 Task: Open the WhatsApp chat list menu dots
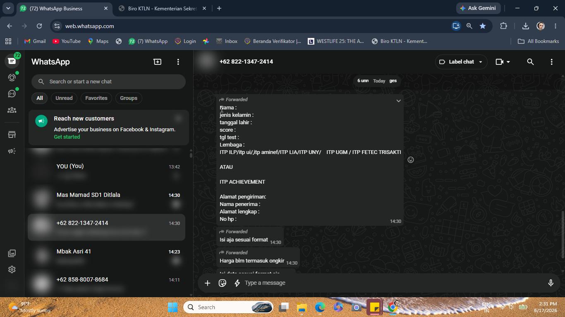coord(178,62)
